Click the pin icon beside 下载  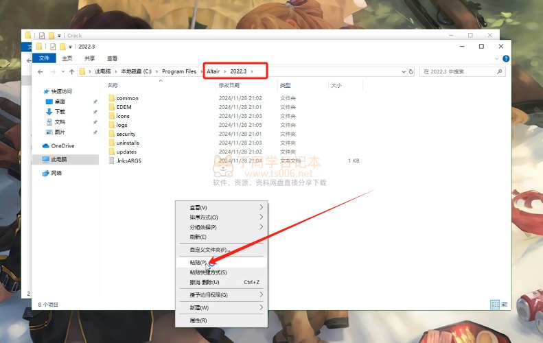(x=95, y=112)
